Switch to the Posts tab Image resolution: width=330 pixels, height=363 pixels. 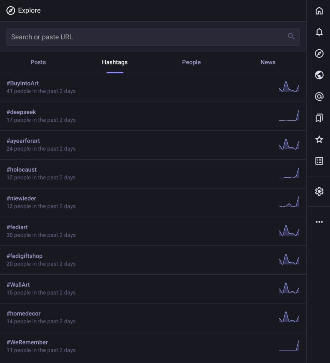click(38, 62)
